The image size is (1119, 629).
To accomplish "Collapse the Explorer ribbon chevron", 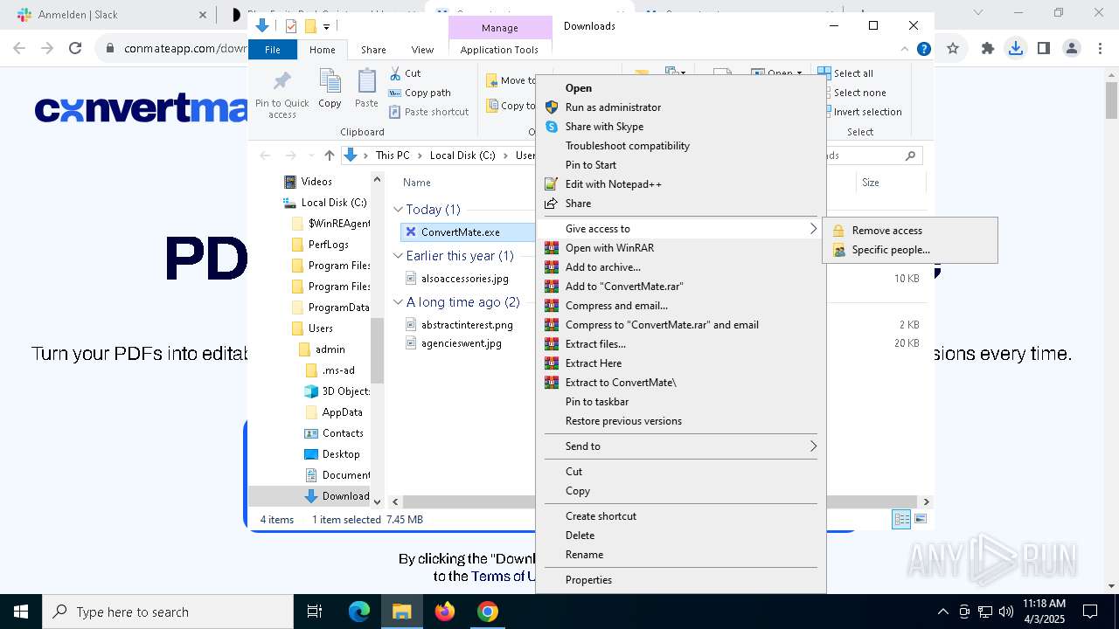I will (x=905, y=50).
